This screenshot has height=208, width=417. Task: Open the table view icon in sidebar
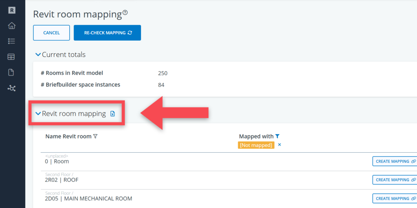coord(11,57)
